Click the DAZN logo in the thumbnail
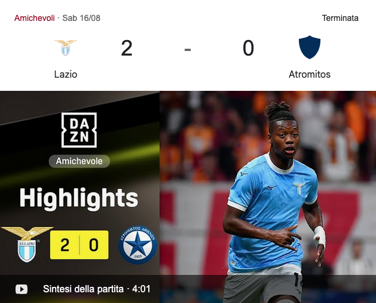The width and height of the screenshot is (376, 303). tap(79, 130)
